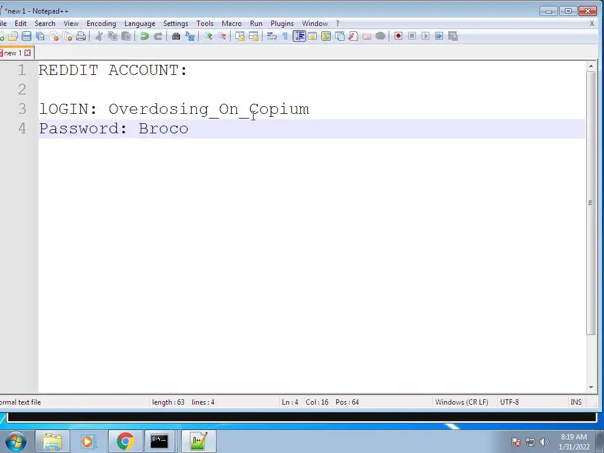Viewport: 604px width, 453px height.
Task: Click the 'INS' status bar indicator
Action: click(x=576, y=402)
